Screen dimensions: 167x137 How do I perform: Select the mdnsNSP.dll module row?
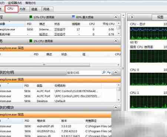pos(56,126)
